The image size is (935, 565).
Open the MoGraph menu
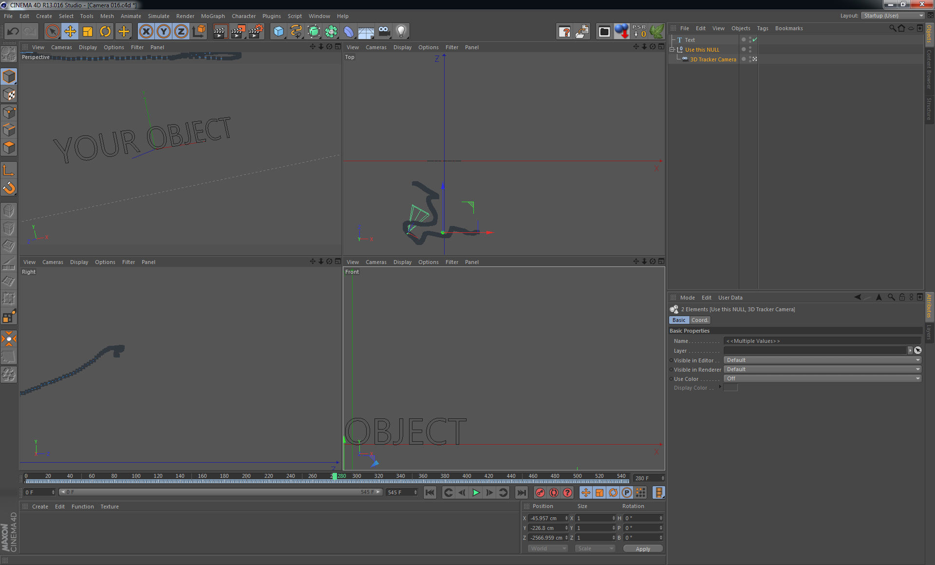[x=213, y=16]
